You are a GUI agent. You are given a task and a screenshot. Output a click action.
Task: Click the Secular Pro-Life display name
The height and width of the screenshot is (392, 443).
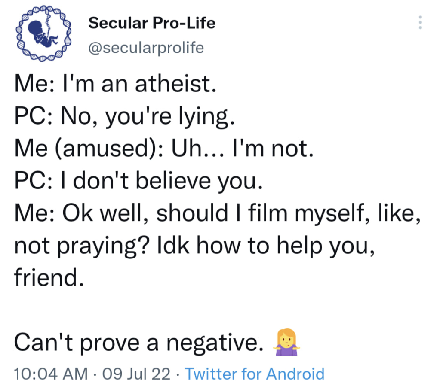pyautogui.click(x=151, y=23)
